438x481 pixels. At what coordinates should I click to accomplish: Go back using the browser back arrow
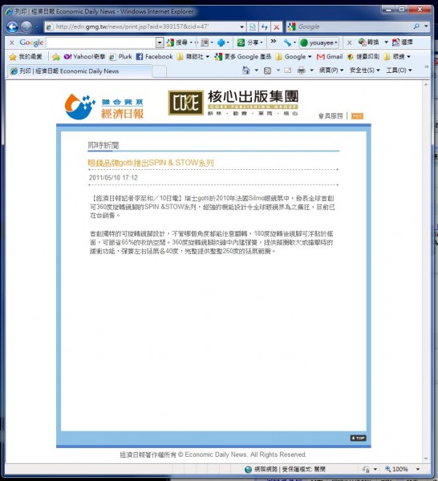pos(12,27)
